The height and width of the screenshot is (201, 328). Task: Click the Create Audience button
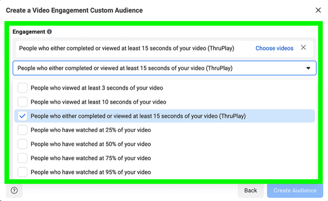295,190
